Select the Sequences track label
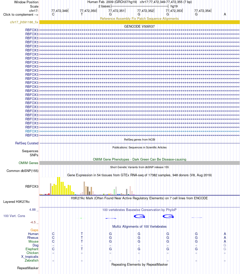Image resolution: width=240 pixels, height=274 pixels. [x=30, y=151]
